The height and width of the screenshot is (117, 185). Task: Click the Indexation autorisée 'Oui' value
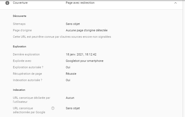click(x=68, y=80)
